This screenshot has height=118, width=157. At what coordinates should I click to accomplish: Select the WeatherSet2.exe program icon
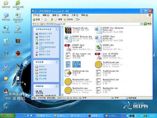68,82
